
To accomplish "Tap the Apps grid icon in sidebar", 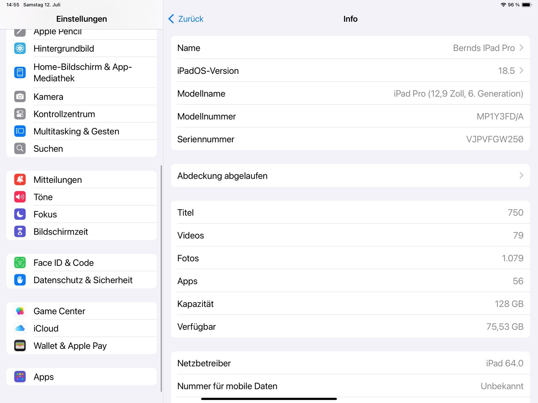I will (20, 376).
